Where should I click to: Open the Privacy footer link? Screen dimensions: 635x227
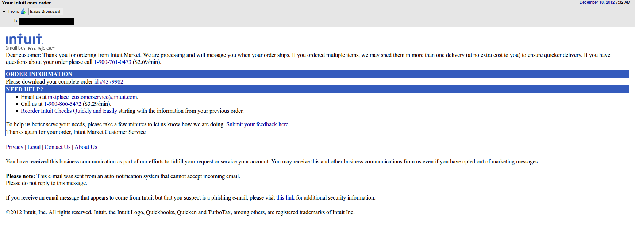(15, 147)
